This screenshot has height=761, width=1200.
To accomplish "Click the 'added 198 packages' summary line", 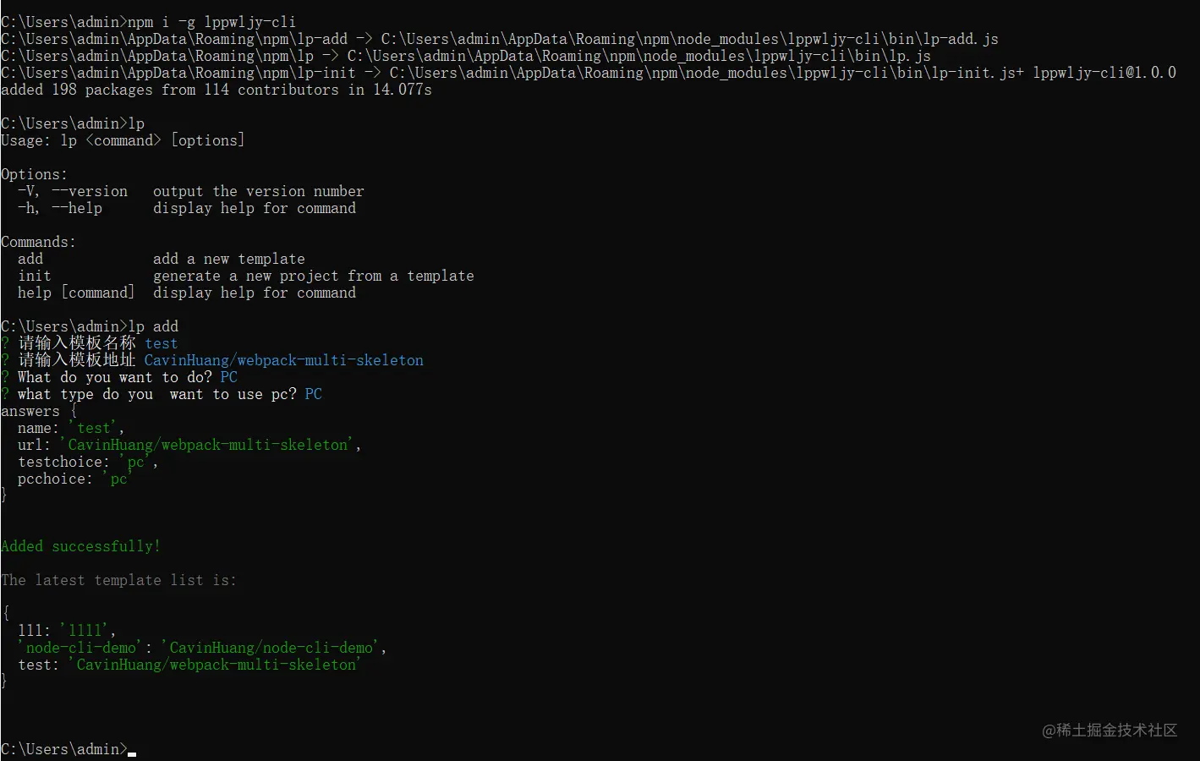I will click(216, 90).
